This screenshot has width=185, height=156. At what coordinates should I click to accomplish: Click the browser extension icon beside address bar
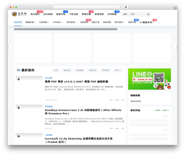[x=126, y=7]
